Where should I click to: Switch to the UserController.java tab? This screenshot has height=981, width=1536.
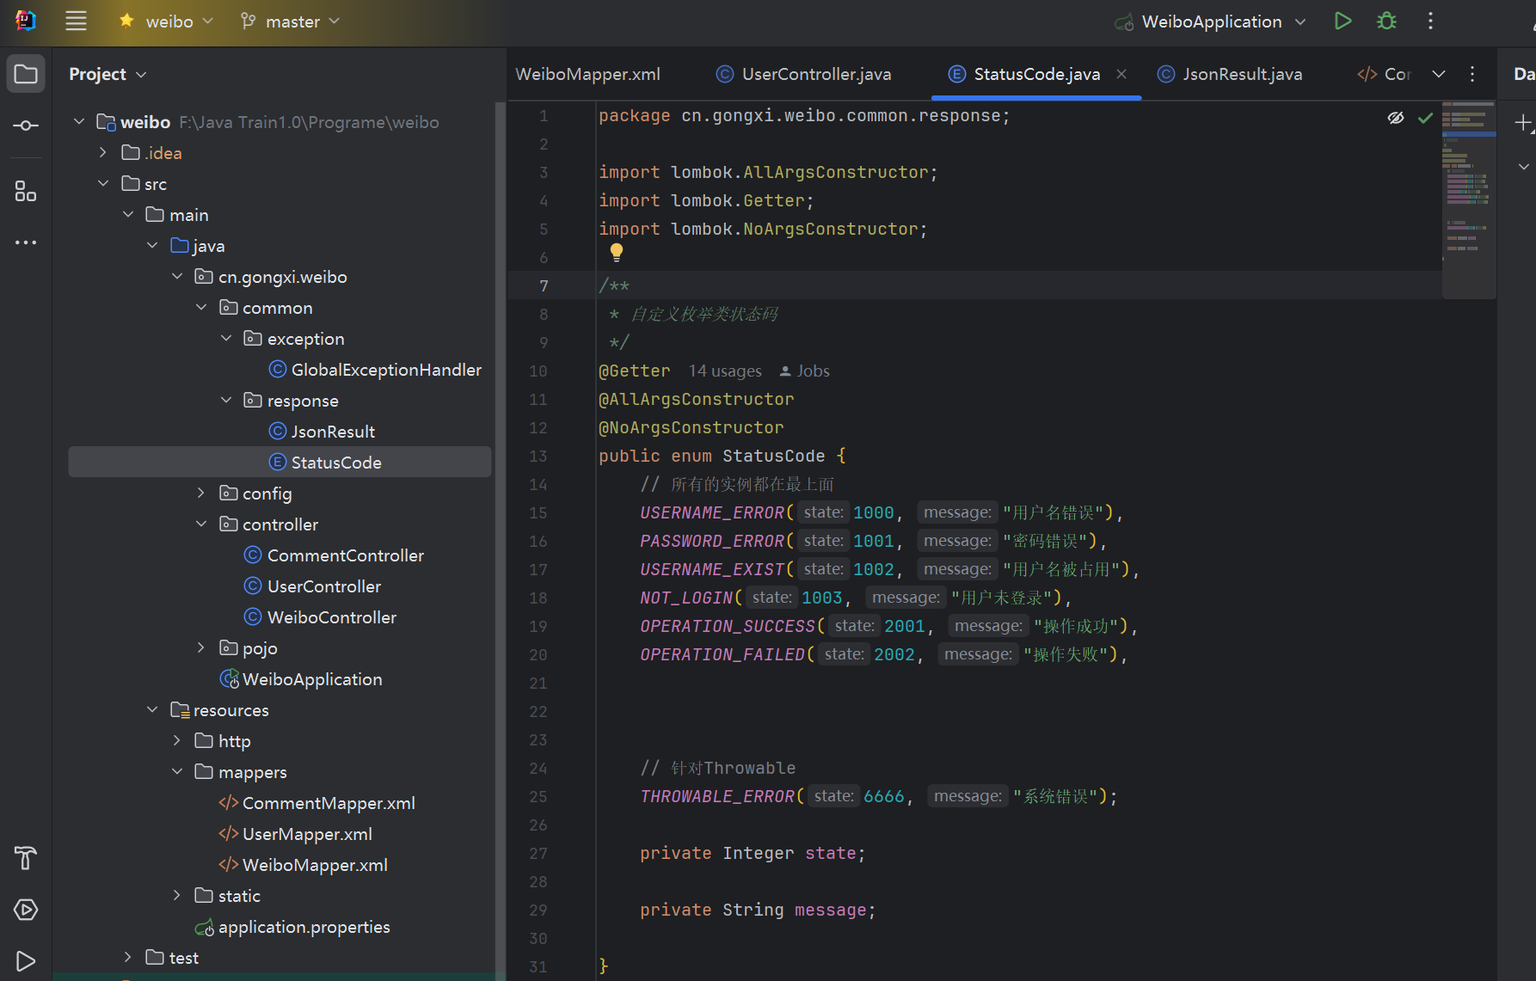[804, 74]
